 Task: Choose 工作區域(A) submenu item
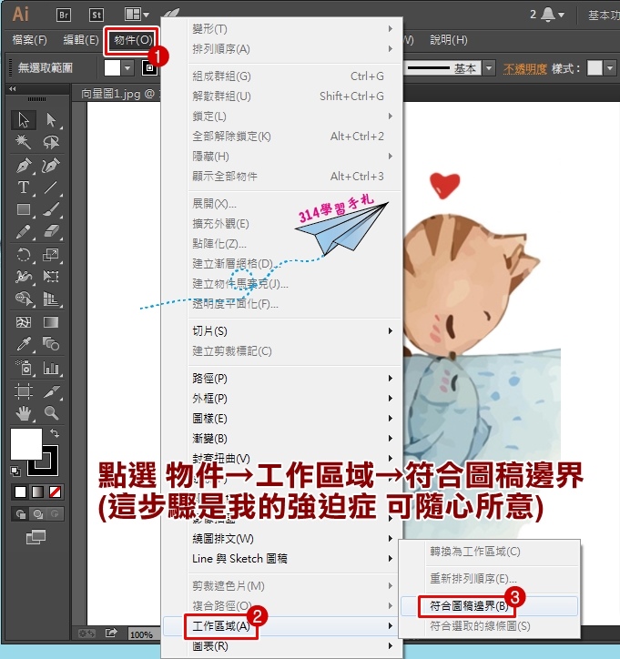click(x=280, y=626)
